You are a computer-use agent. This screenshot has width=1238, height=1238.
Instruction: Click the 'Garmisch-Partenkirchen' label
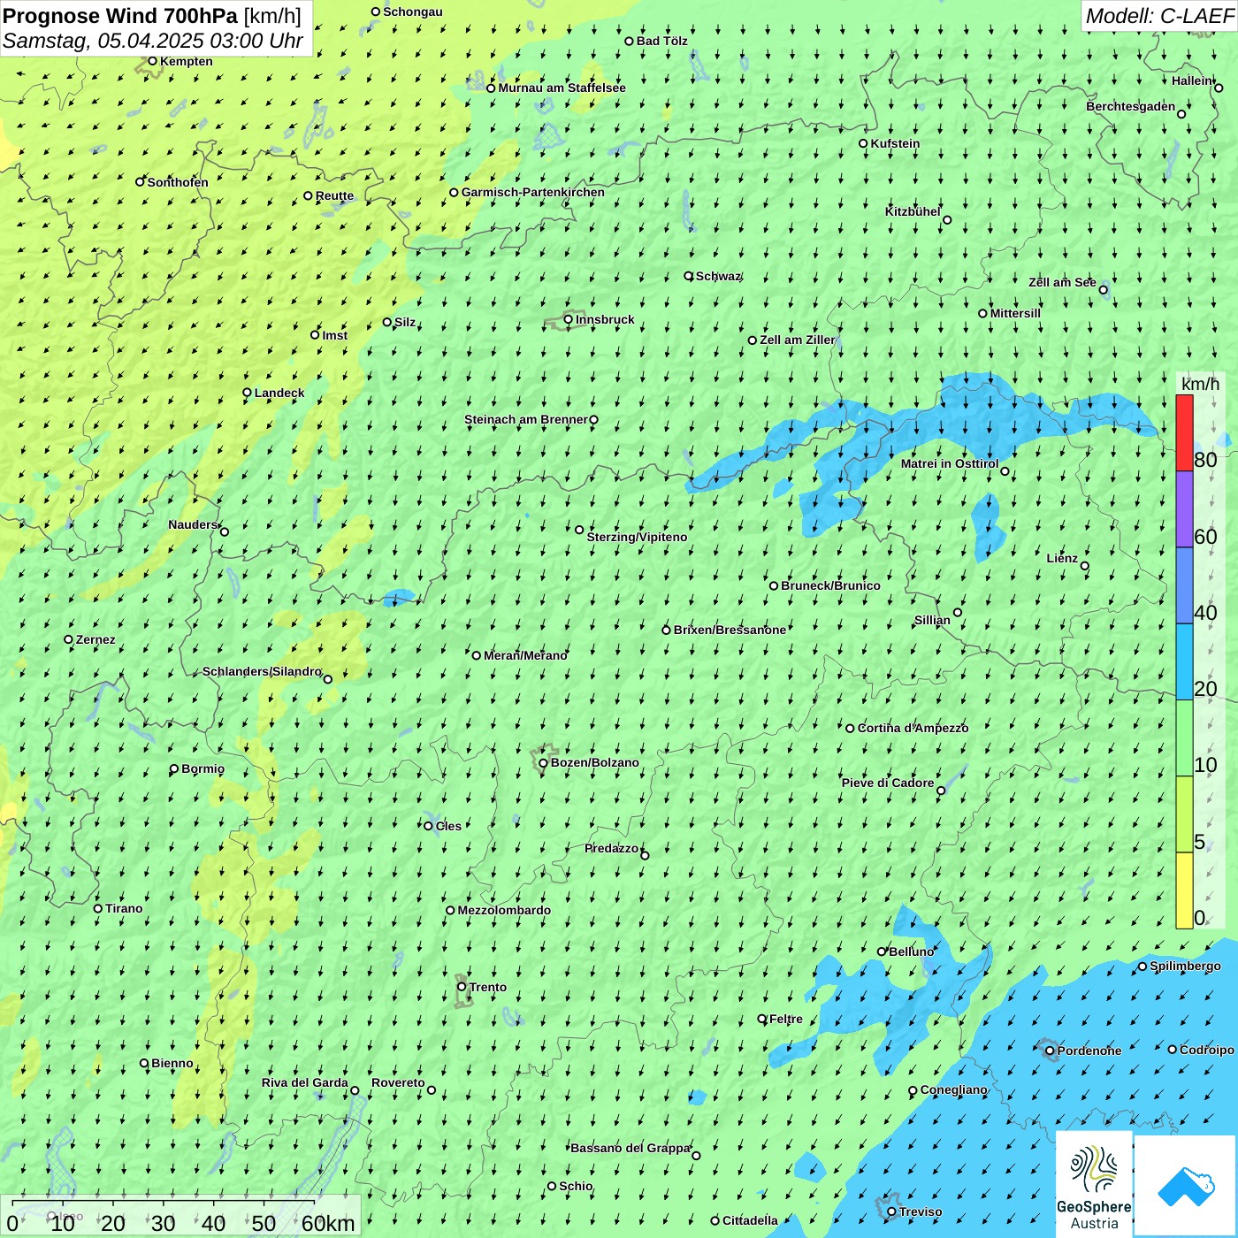[x=533, y=192]
